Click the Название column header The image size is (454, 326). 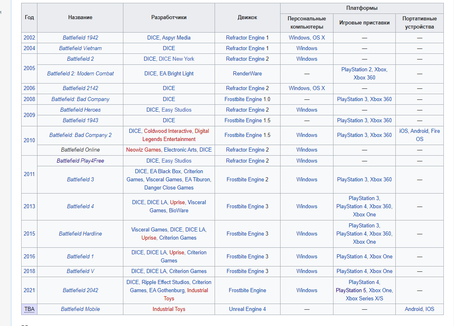tap(80, 18)
